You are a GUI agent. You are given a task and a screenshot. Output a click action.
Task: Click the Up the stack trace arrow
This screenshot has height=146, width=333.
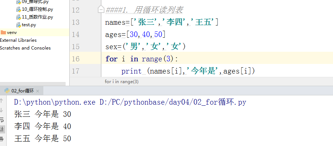(x=1, y=101)
